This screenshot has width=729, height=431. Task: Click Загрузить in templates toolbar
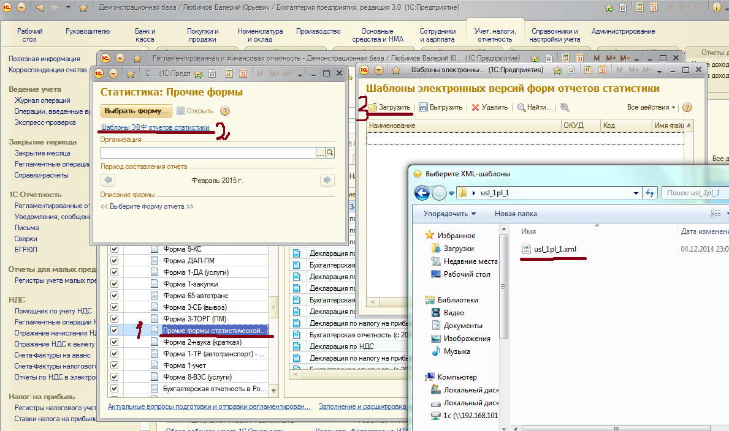pyautogui.click(x=389, y=107)
